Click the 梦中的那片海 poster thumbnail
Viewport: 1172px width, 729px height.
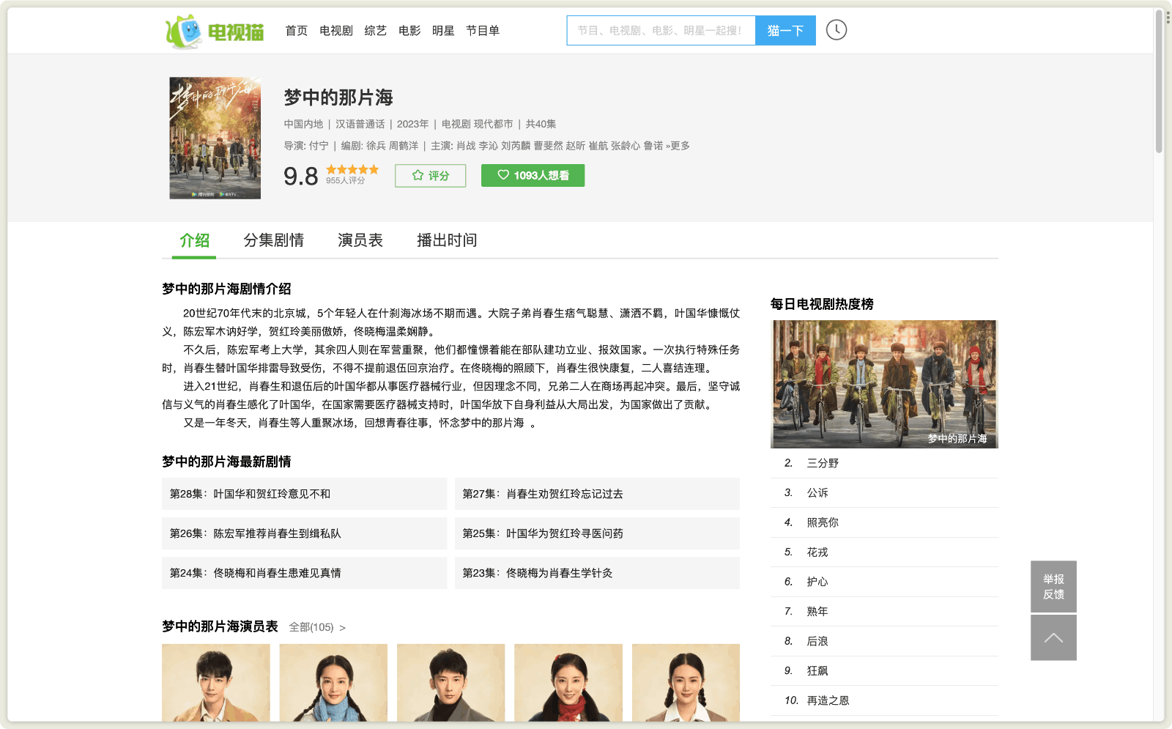pyautogui.click(x=215, y=138)
